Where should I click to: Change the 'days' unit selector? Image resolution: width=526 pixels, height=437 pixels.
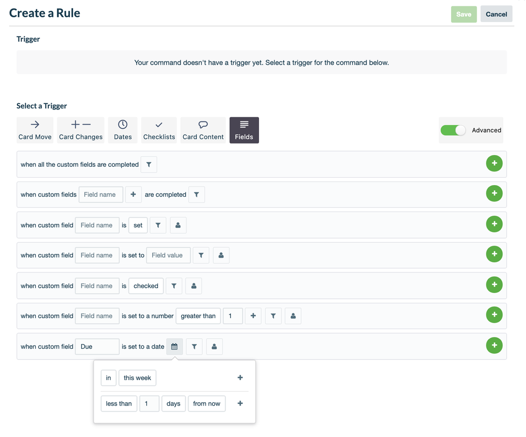pos(173,404)
